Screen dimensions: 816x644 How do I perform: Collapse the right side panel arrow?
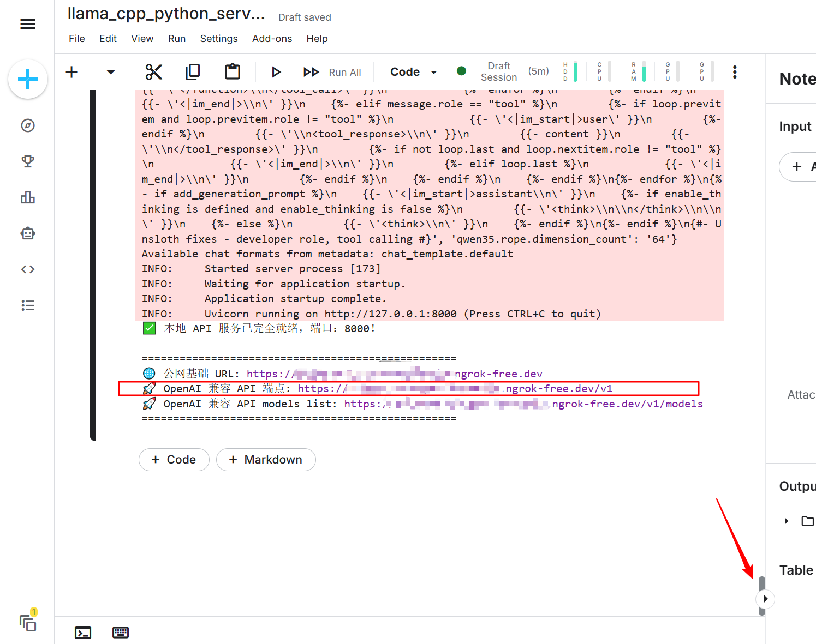tap(765, 599)
